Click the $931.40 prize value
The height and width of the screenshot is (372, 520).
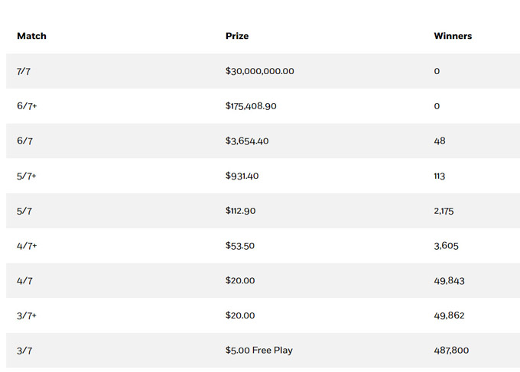[x=242, y=176]
